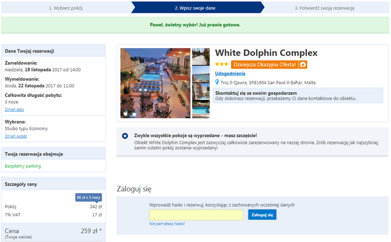The width and height of the screenshot is (391, 242).
Task: Click the Nie pamiętasz hasła? link
Action: point(167,224)
